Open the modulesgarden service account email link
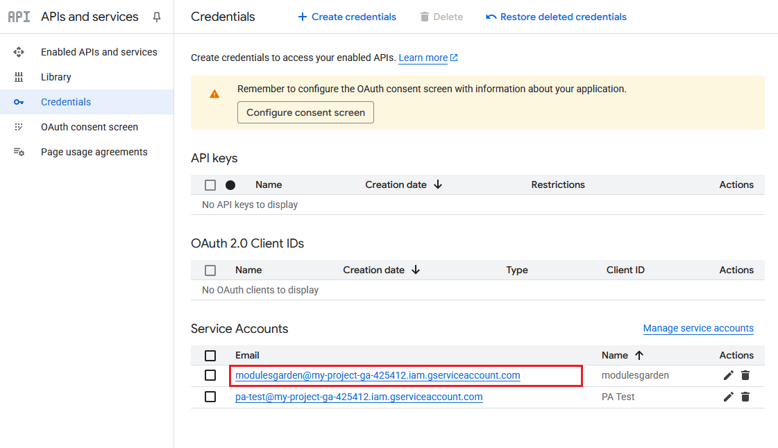778x448 pixels. 378,375
